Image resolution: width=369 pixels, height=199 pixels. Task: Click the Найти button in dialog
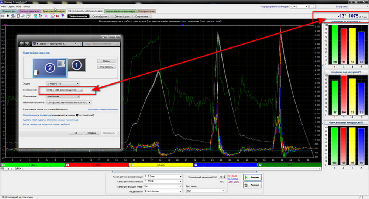106,61
